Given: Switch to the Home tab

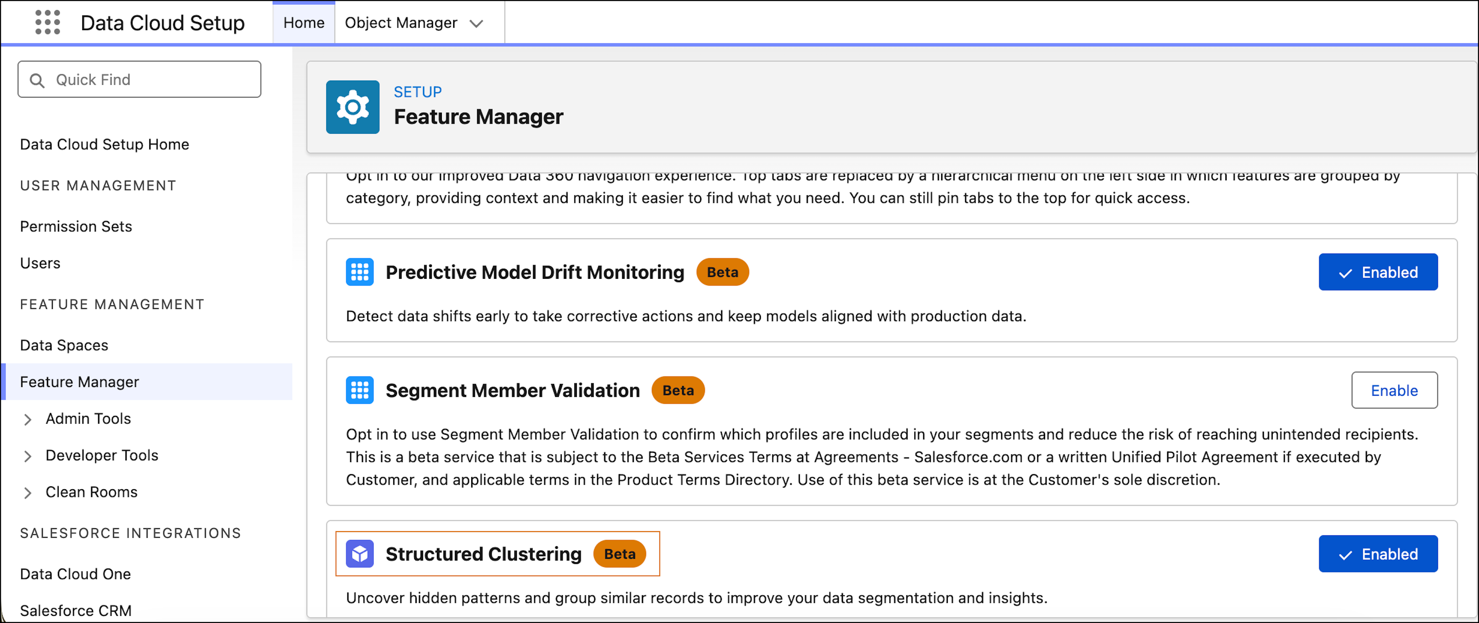Looking at the screenshot, I should pyautogui.click(x=304, y=22).
